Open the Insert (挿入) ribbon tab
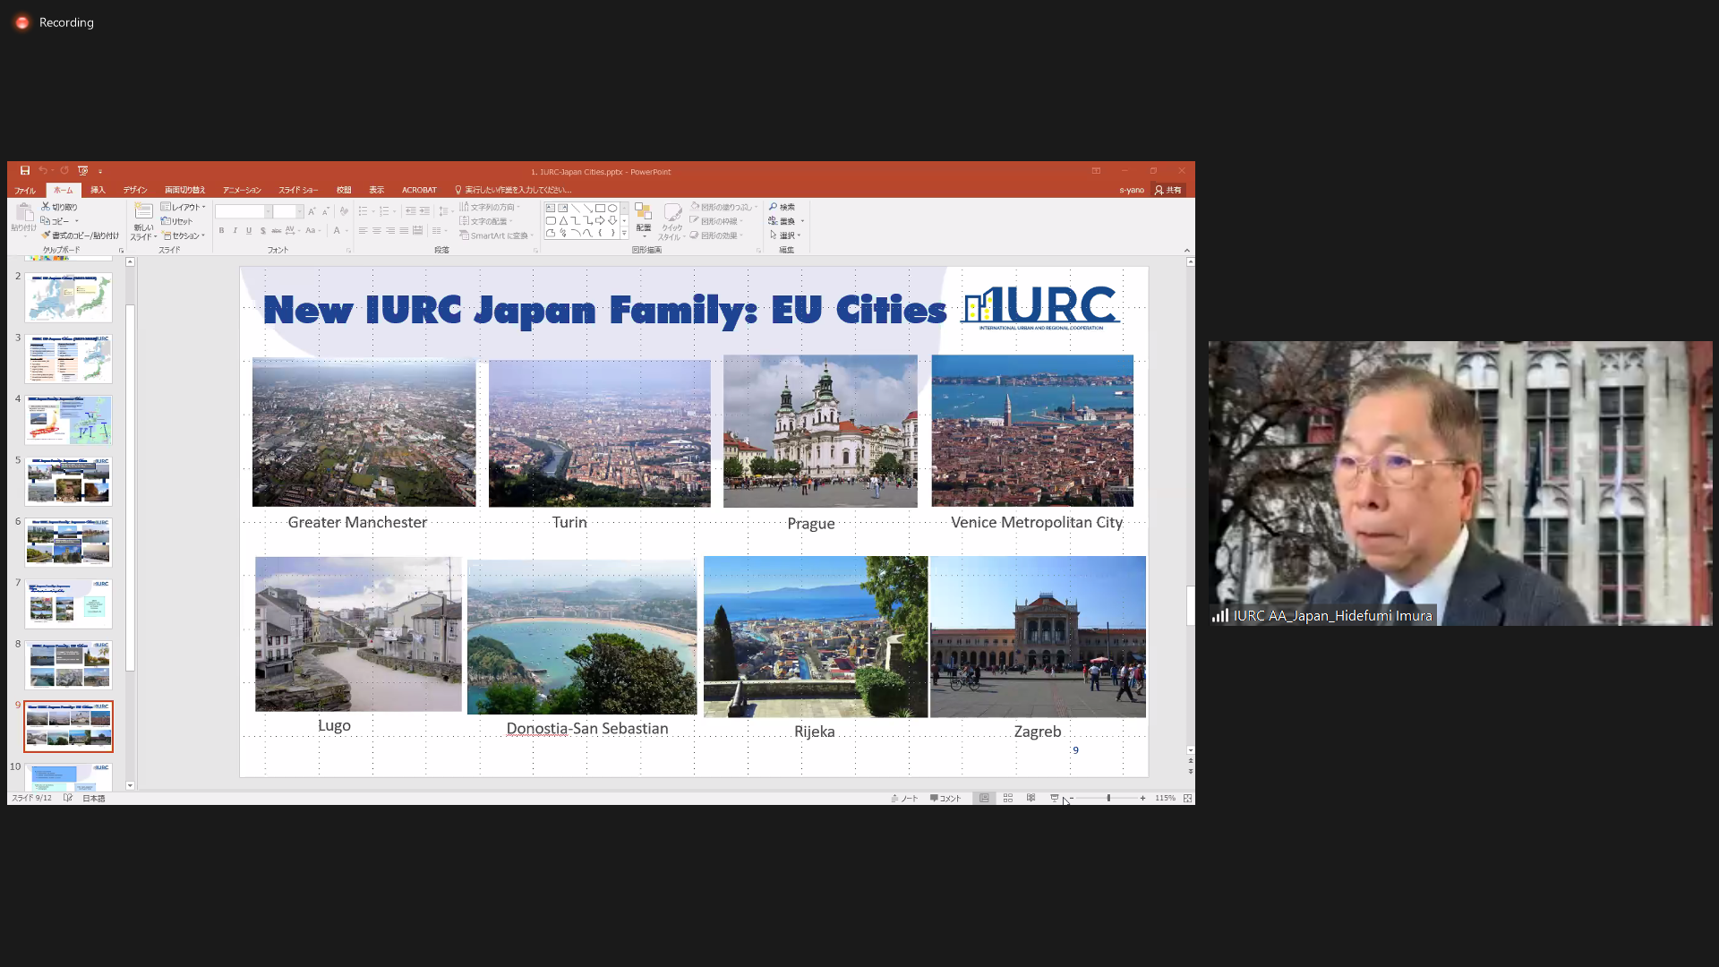The width and height of the screenshot is (1719, 967). coord(98,190)
